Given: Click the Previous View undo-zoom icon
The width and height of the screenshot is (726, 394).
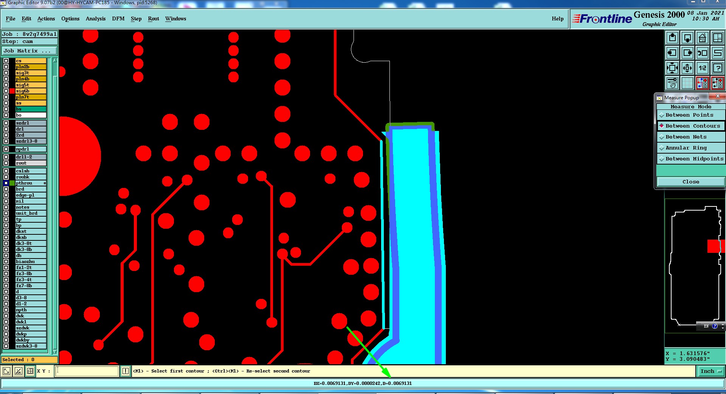Looking at the screenshot, I should (x=703, y=53).
